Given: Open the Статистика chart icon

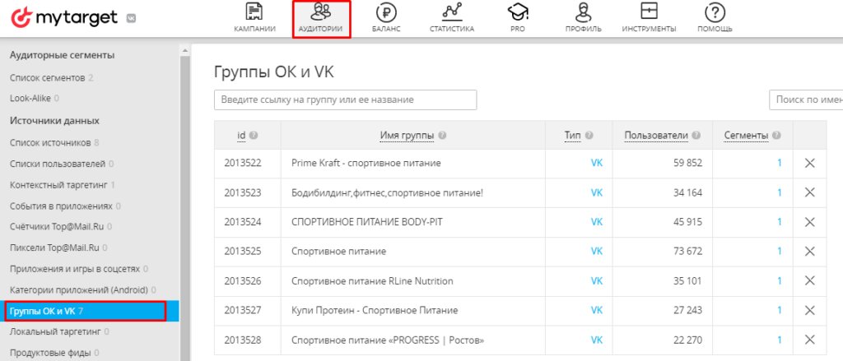Looking at the screenshot, I should click(451, 12).
